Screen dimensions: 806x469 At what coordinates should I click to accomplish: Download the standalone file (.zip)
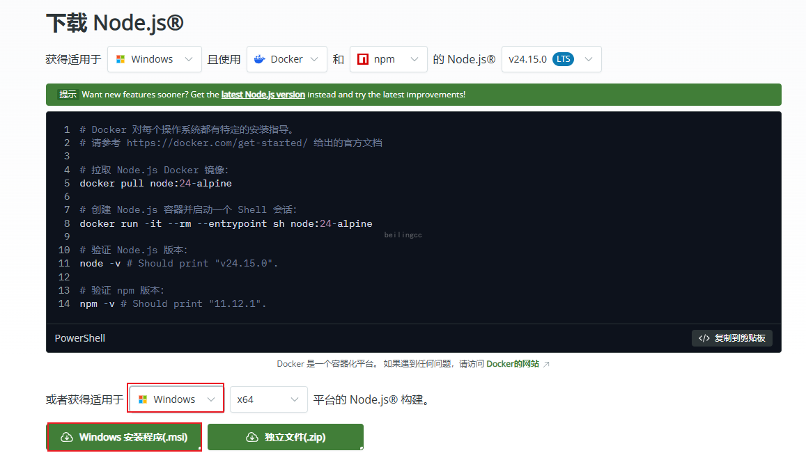(286, 437)
